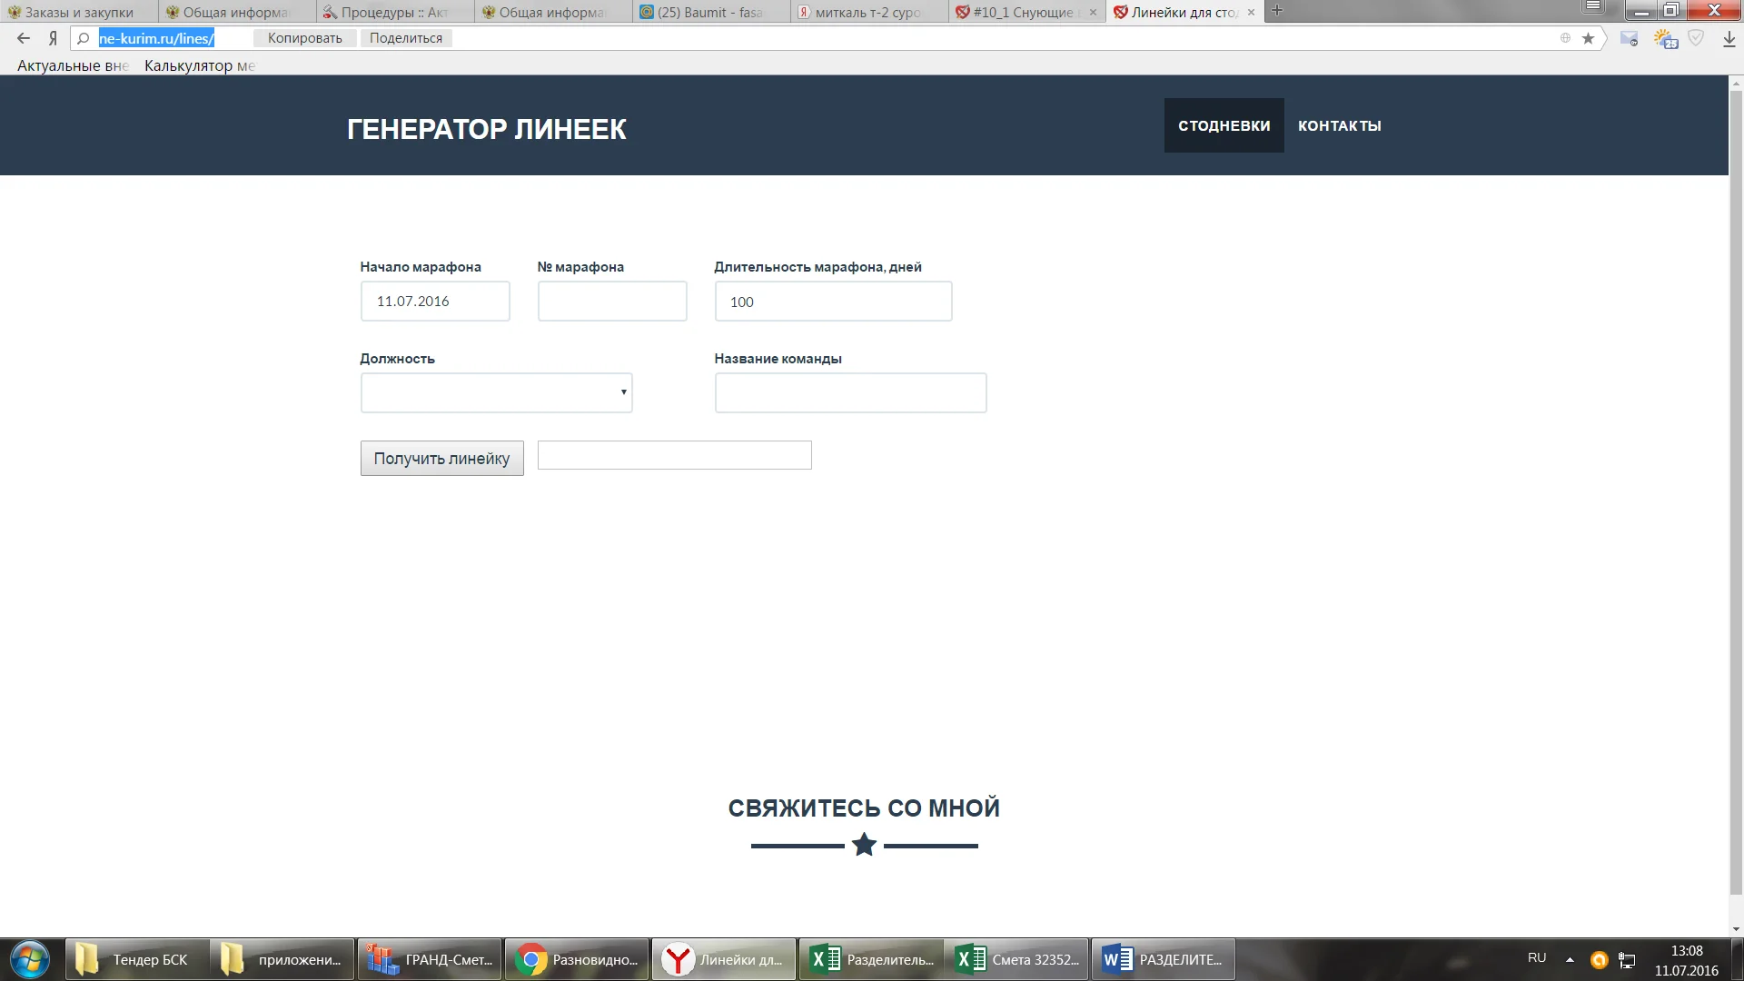
Task: Open the Должность dropdown
Action: pyautogui.click(x=496, y=392)
